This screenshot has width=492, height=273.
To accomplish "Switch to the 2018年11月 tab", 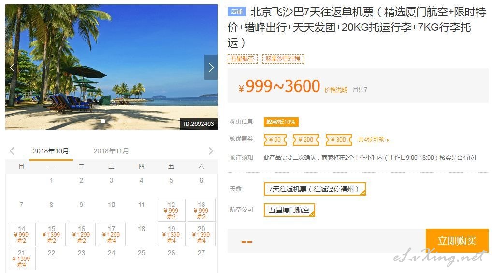I will pos(111,151).
